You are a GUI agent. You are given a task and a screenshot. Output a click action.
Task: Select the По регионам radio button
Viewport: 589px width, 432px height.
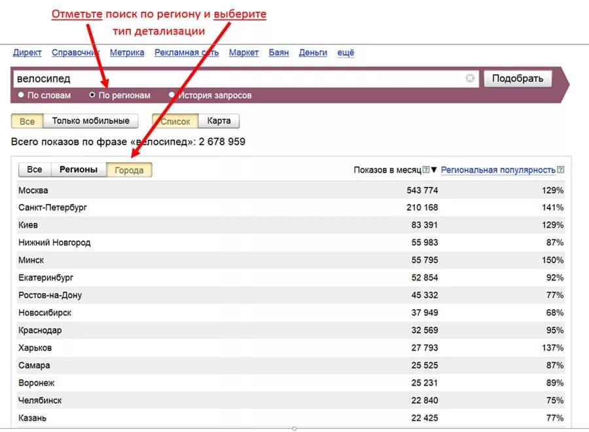coord(92,95)
